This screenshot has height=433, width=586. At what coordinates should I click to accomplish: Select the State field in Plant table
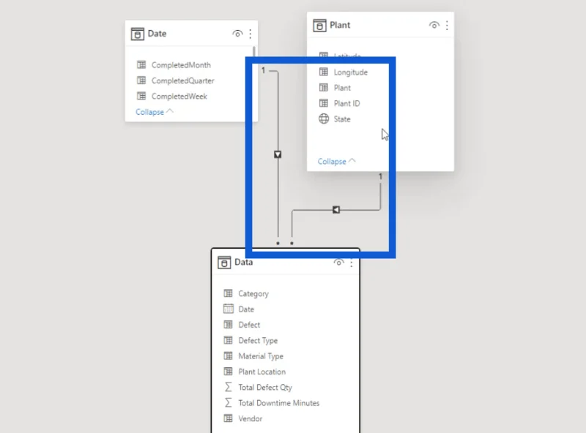click(x=342, y=119)
